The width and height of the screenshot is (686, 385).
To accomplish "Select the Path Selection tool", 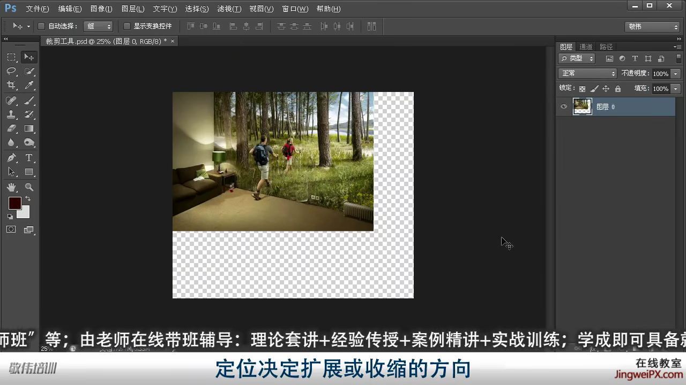I will click(x=11, y=172).
